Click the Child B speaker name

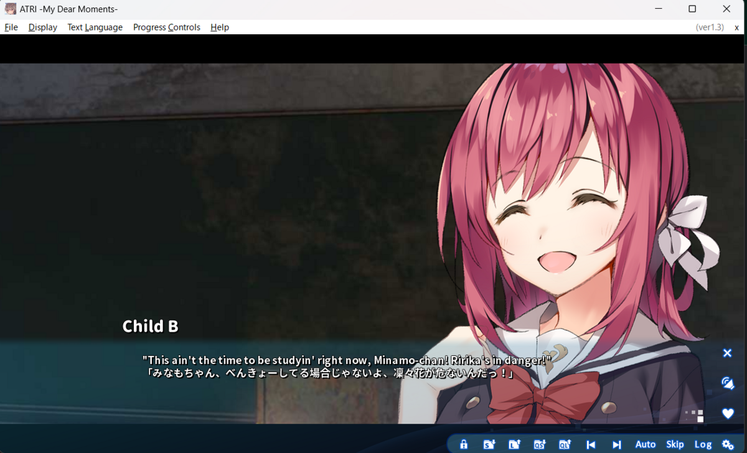pyautogui.click(x=151, y=326)
